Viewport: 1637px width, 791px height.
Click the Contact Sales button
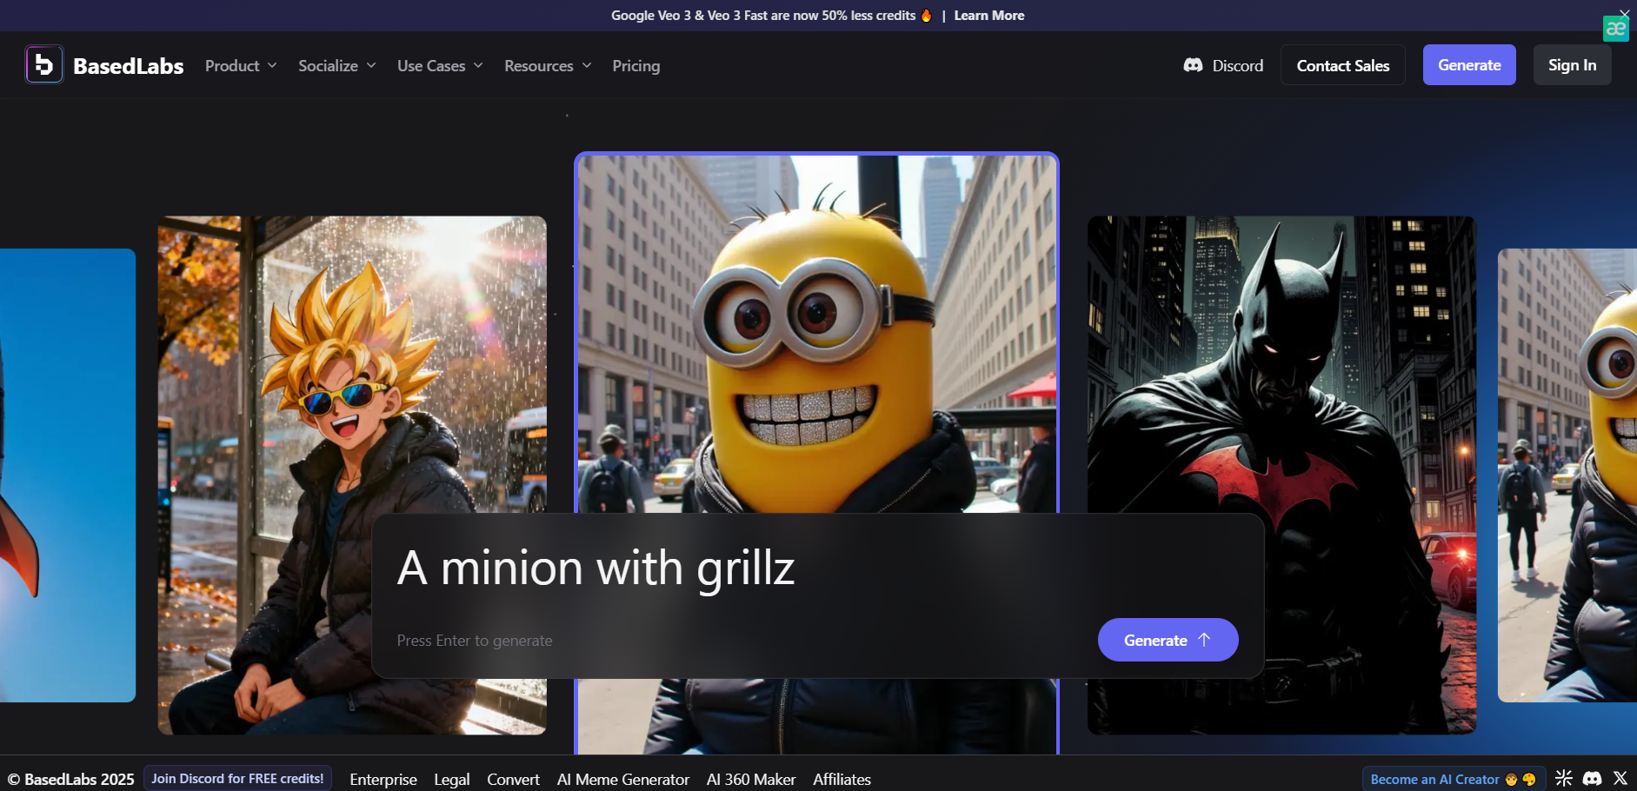(x=1342, y=65)
